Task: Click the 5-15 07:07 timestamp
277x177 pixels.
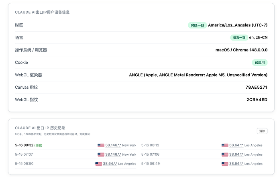Action: click(24, 155)
